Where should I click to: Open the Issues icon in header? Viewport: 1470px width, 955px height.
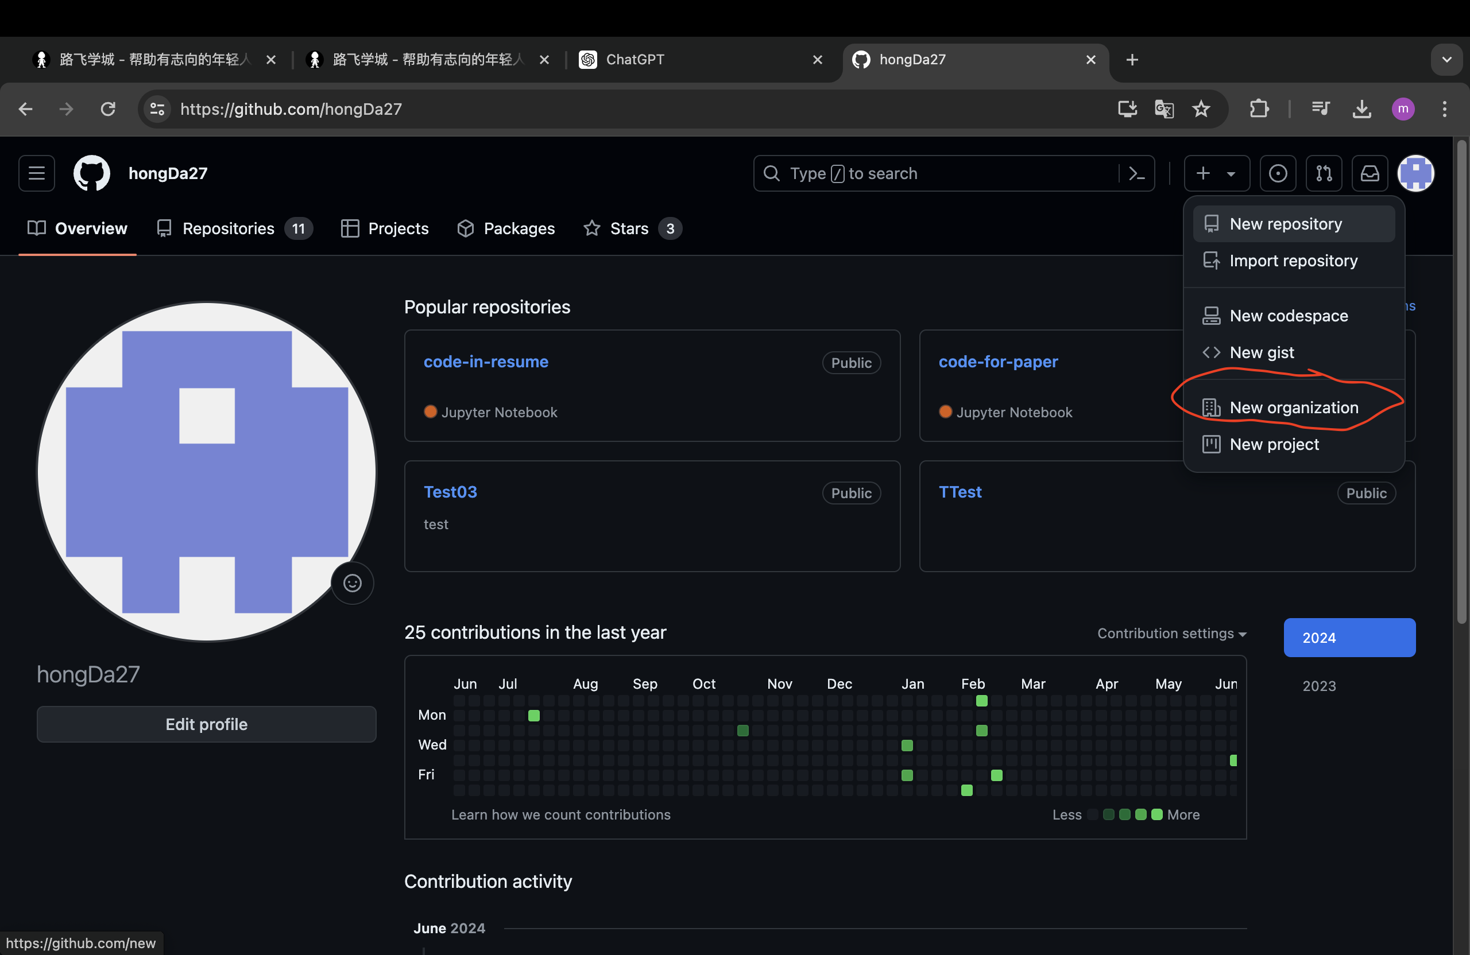(x=1278, y=173)
